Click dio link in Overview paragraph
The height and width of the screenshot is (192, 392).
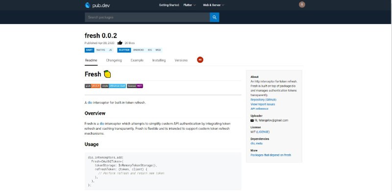(x=102, y=123)
